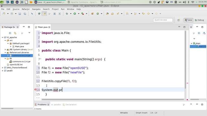Click the Search flashlight toolbar icon

coord(118,14)
